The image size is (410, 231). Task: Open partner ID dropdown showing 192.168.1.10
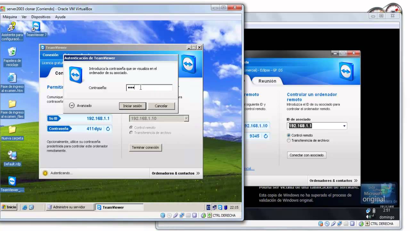point(186,118)
